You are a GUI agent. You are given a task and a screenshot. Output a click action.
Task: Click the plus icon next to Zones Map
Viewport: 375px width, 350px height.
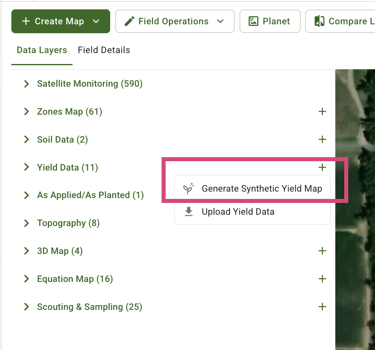[x=322, y=111]
